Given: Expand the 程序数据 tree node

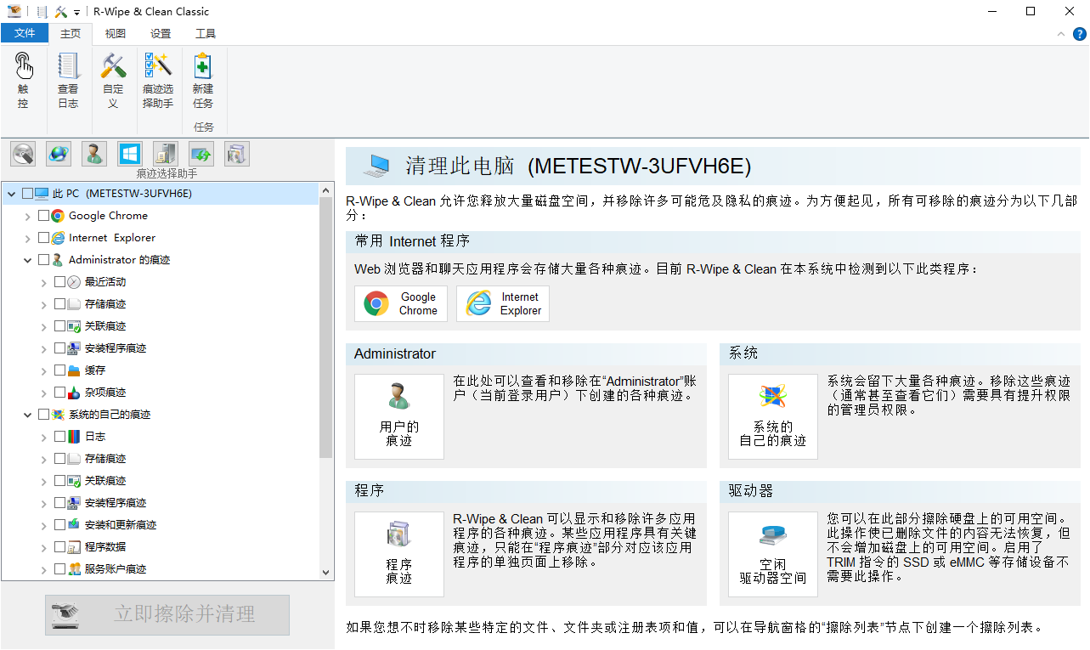Looking at the screenshot, I should pyautogui.click(x=43, y=547).
